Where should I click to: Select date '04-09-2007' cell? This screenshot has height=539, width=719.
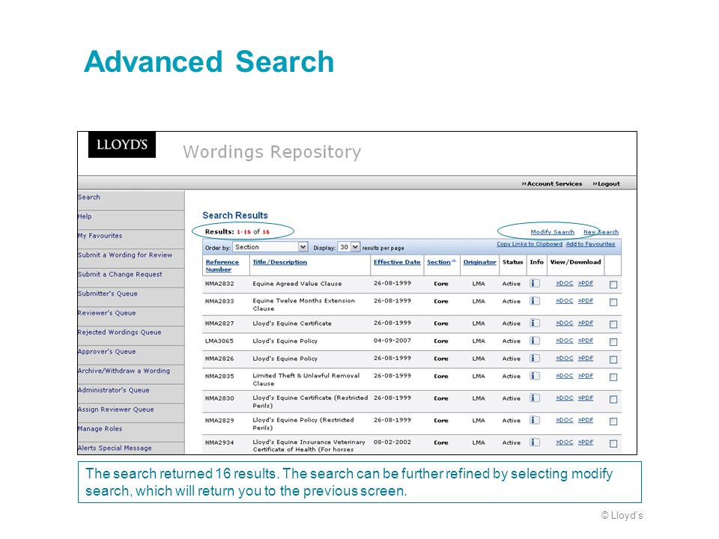pos(392,341)
